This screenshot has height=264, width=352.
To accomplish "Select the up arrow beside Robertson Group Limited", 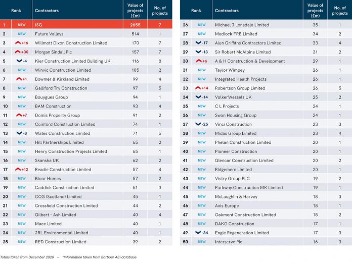I will pyautogui.click(x=198, y=88).
